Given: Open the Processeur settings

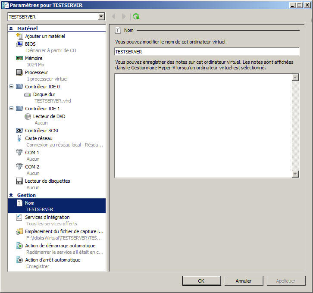Looking at the screenshot, I should click(x=36, y=72).
